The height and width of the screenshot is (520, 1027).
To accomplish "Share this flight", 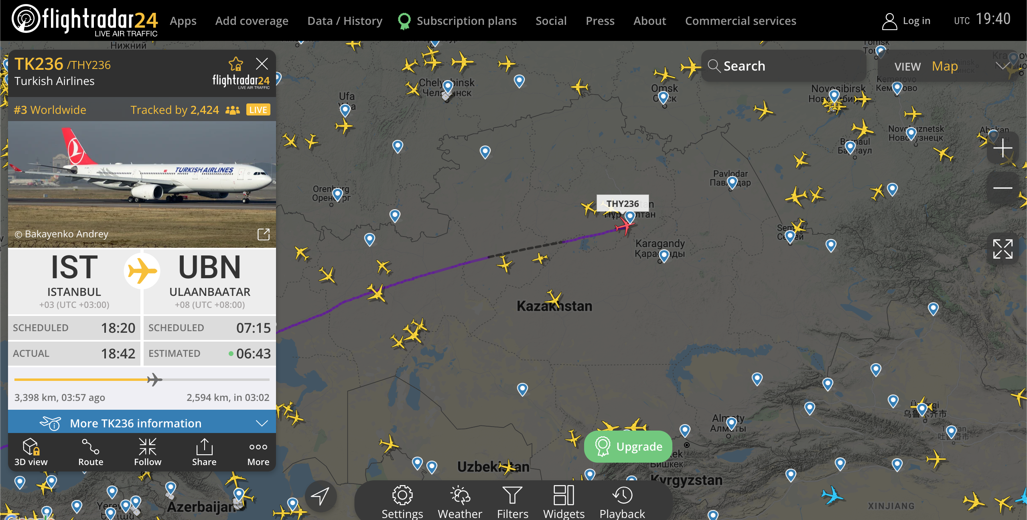I will (204, 452).
